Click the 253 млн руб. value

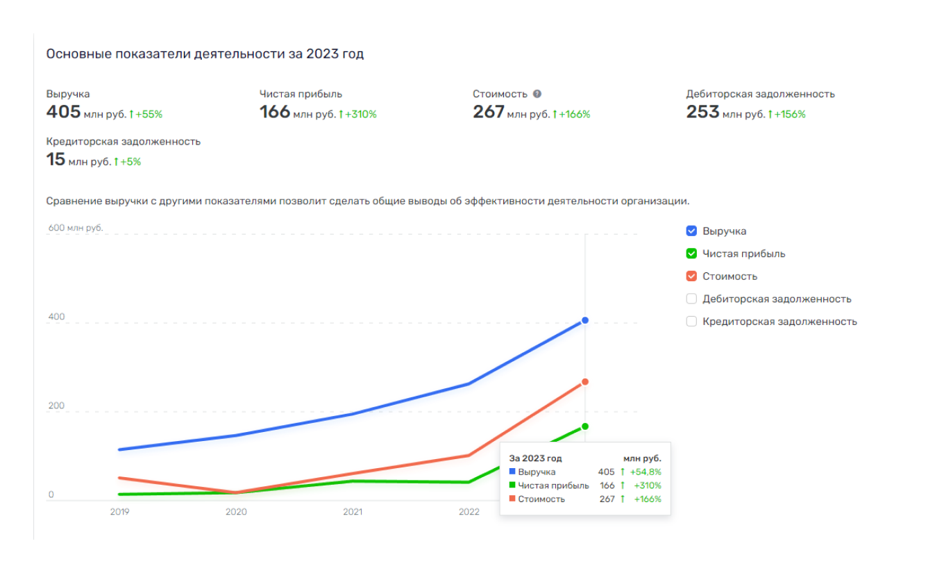pyautogui.click(x=725, y=113)
